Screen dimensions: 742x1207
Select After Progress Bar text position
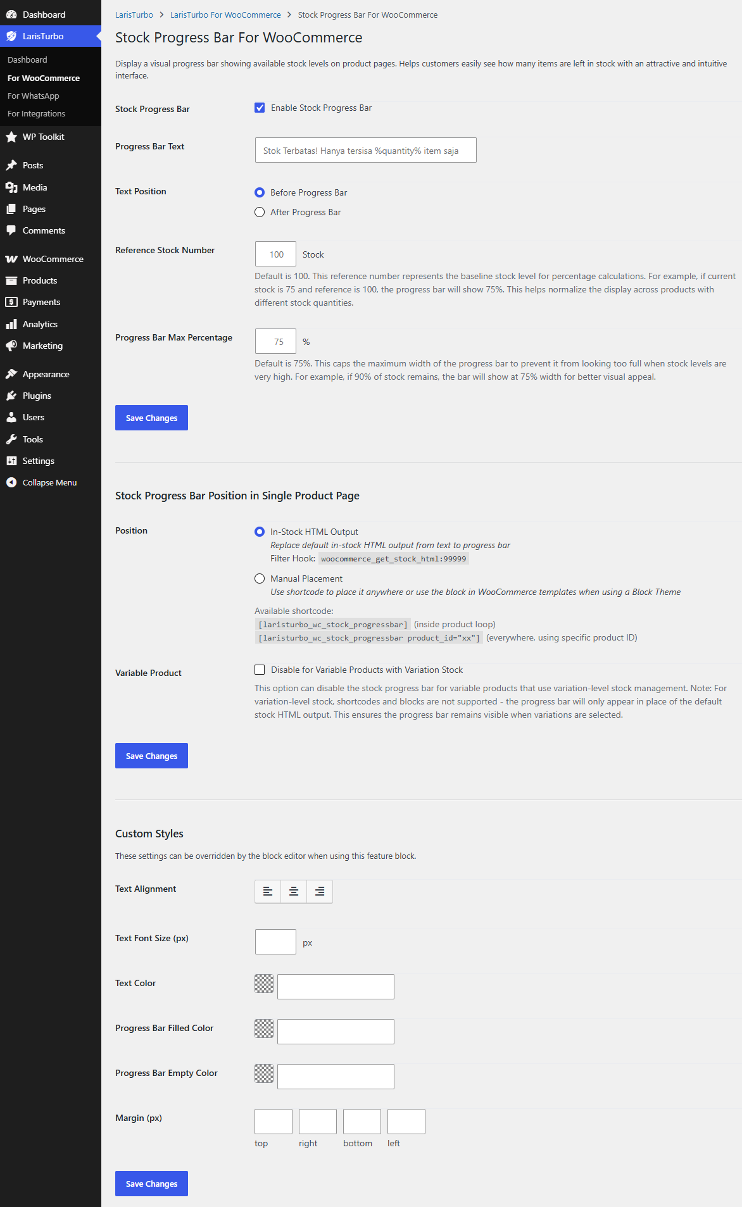[x=260, y=212]
